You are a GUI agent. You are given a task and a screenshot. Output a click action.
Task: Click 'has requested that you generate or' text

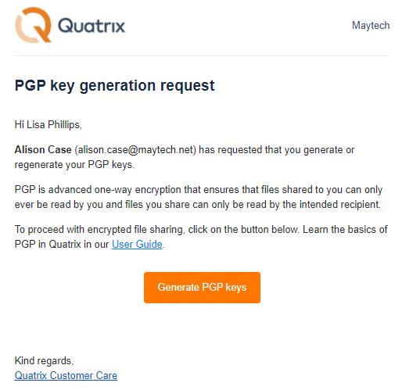(x=277, y=150)
